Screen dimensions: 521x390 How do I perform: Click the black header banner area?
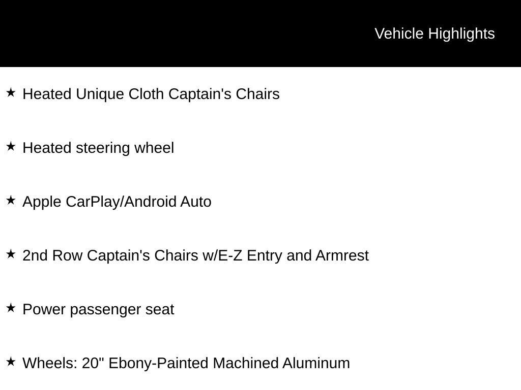pos(260,33)
